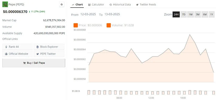Set chart zoom to 7D

[184, 14]
